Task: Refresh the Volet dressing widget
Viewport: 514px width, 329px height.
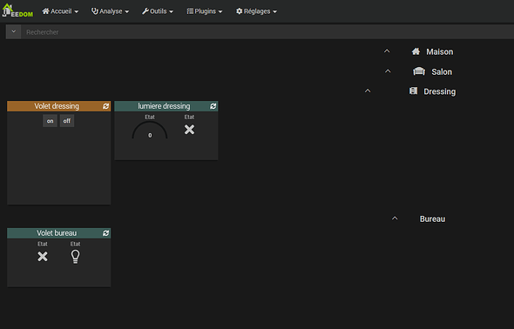Action: click(105, 106)
